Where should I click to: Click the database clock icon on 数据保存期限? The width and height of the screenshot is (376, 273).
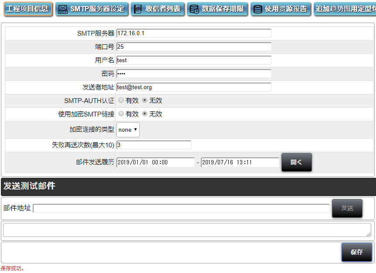pos(194,9)
